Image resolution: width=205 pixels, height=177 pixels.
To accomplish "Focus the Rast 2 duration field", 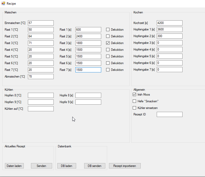I will [x=88, y=36].
